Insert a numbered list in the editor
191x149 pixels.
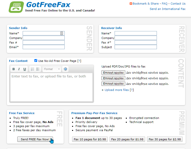[32, 69]
